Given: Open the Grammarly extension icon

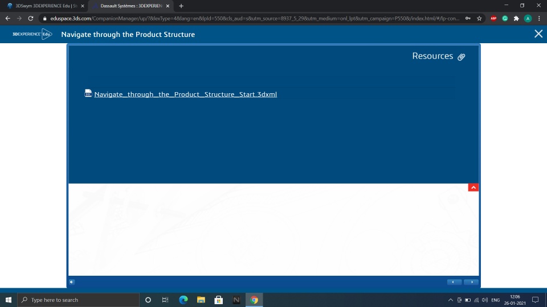Looking at the screenshot, I should click(x=505, y=18).
